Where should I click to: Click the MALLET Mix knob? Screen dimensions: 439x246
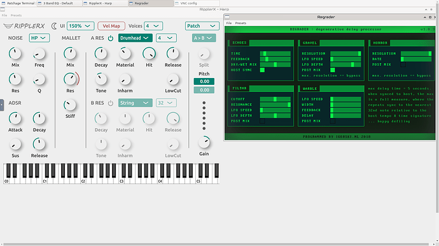tap(70, 53)
